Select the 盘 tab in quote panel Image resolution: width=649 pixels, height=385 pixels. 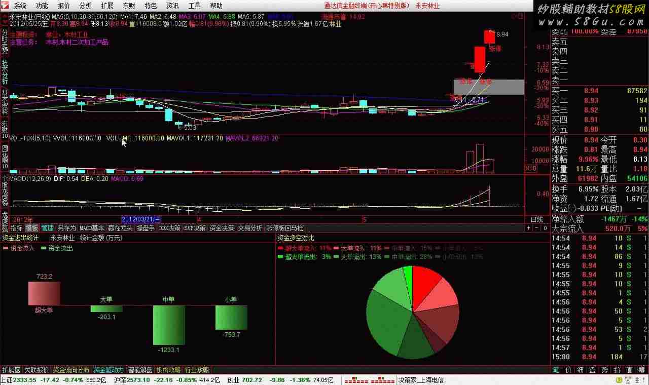[593, 370]
